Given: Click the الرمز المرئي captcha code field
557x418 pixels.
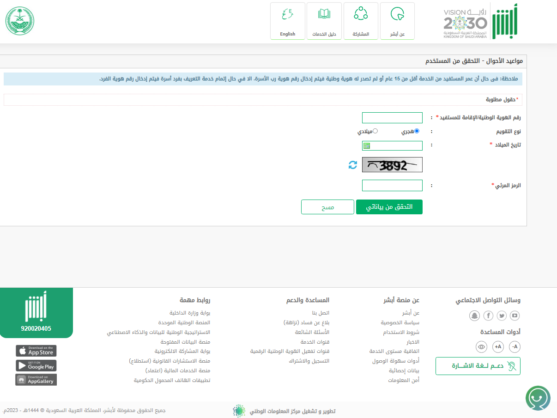Looking at the screenshot, I should (x=392, y=186).
